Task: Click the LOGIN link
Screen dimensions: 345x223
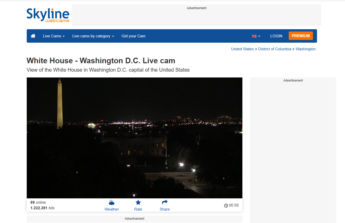Action: click(276, 36)
